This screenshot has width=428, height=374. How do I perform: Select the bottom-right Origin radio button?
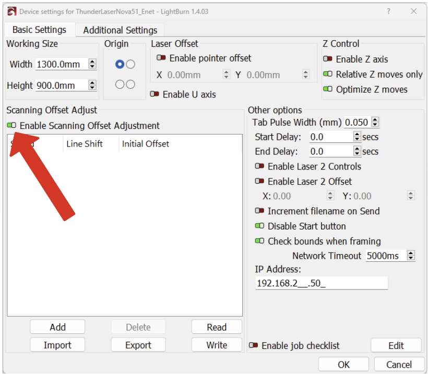pos(130,85)
